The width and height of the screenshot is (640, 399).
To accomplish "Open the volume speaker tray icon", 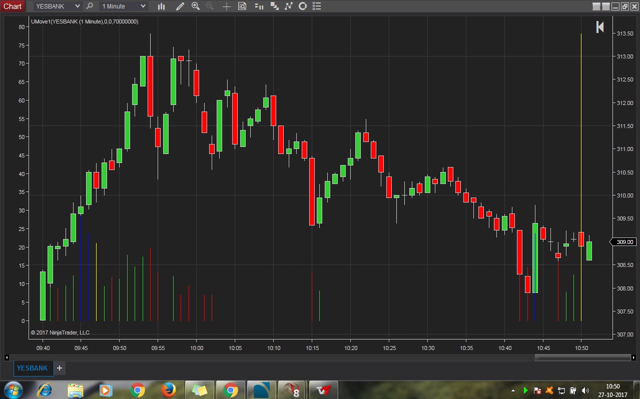I will tap(585, 390).
